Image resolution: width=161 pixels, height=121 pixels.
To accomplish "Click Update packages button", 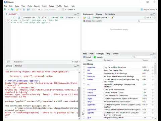I will tap(98, 57).
